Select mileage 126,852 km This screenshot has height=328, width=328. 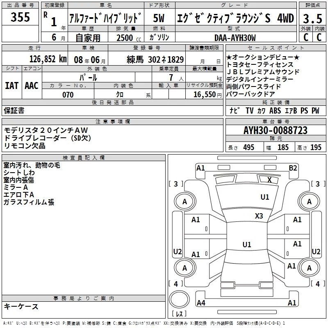(48, 59)
